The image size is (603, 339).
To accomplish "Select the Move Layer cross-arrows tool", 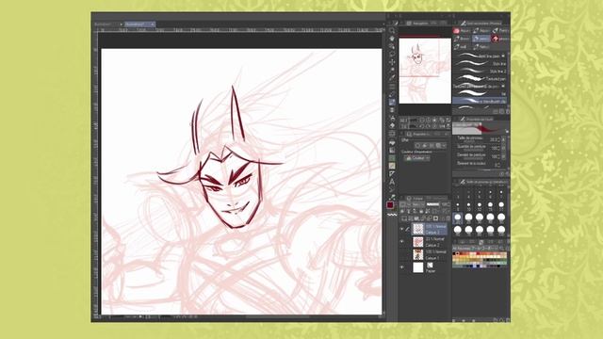I will pyautogui.click(x=392, y=62).
